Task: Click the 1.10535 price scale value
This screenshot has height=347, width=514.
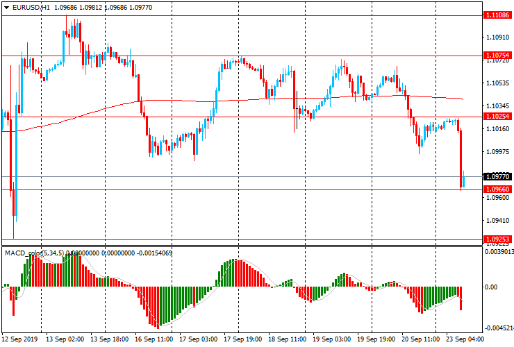Action: [x=497, y=83]
